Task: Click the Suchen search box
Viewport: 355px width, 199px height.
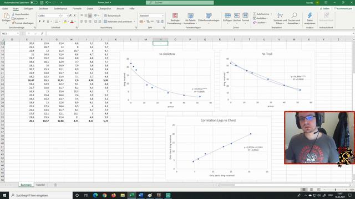Action: click(x=180, y=2)
